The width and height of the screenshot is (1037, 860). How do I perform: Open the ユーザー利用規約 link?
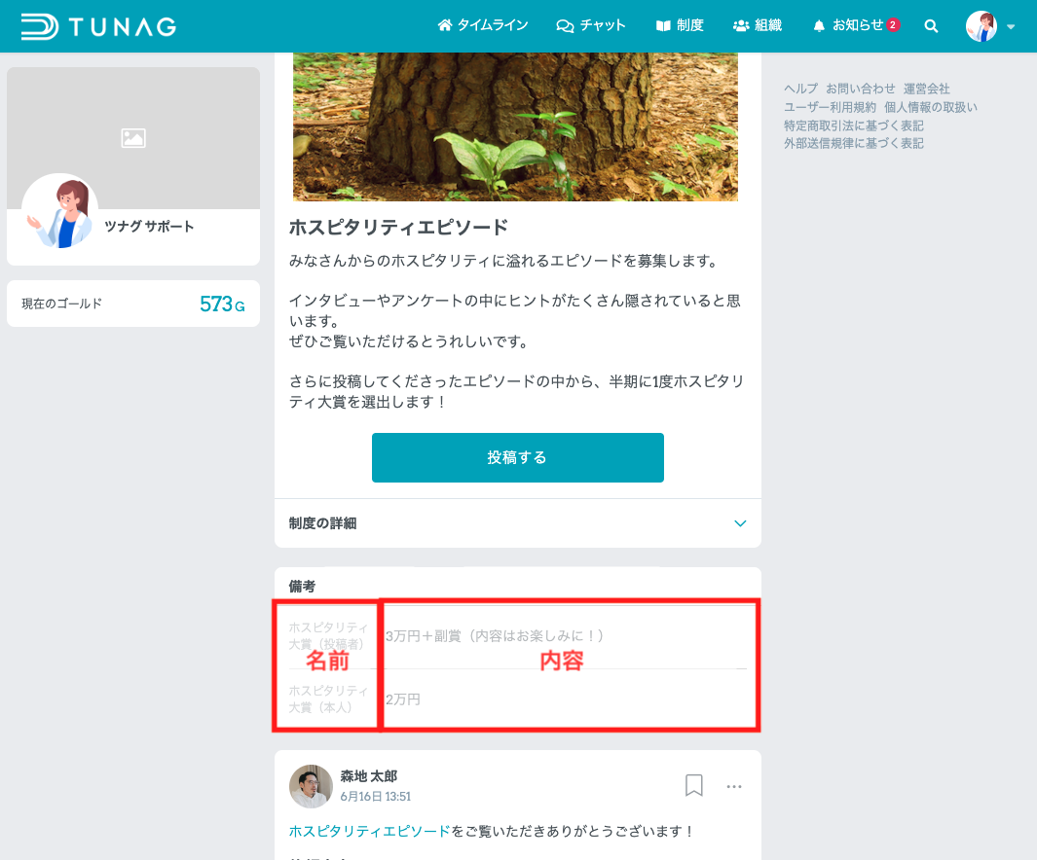(830, 107)
